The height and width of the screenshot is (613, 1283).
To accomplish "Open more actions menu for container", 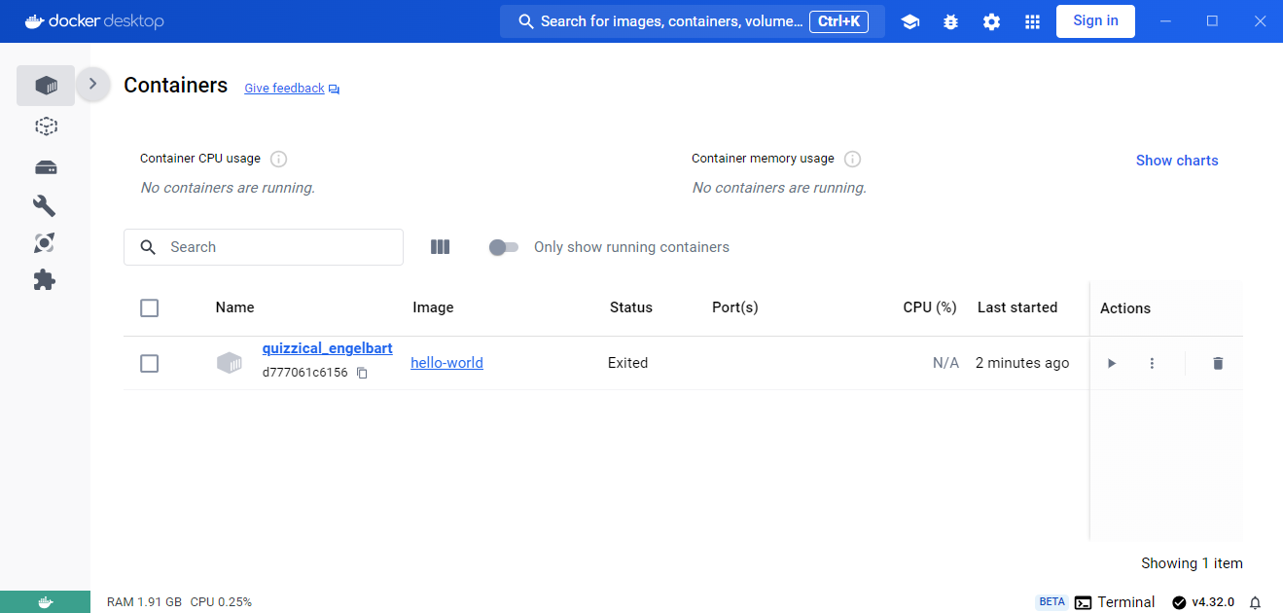I will [x=1152, y=363].
